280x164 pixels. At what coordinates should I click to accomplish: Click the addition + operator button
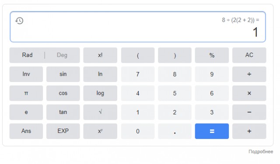click(x=249, y=131)
